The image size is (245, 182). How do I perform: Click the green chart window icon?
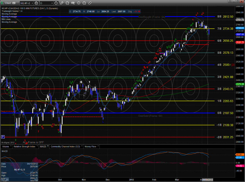[x=2, y=3]
